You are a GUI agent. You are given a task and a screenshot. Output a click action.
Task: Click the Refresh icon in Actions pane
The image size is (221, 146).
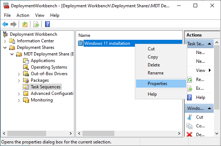(x=190, y=80)
